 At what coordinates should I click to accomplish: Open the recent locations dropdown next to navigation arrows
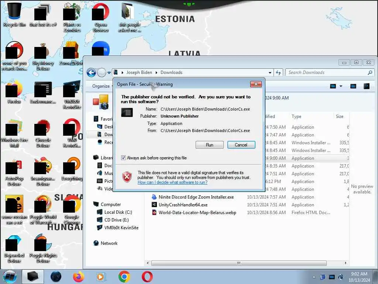(109, 73)
